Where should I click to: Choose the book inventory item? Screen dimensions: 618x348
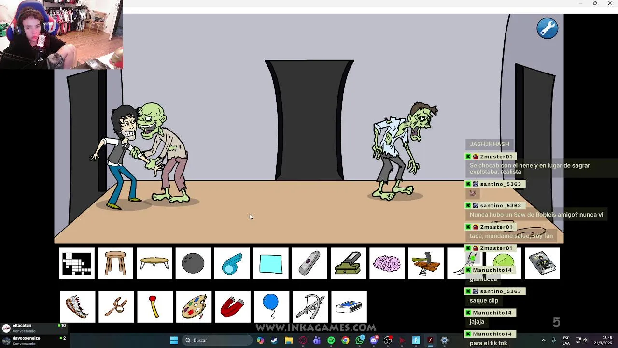(x=542, y=263)
